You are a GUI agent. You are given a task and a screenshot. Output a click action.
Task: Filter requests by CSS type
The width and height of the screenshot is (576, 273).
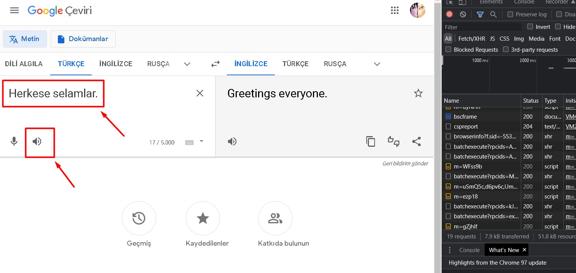[504, 38]
